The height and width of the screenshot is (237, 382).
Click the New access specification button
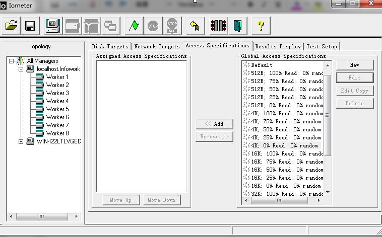[x=354, y=65]
